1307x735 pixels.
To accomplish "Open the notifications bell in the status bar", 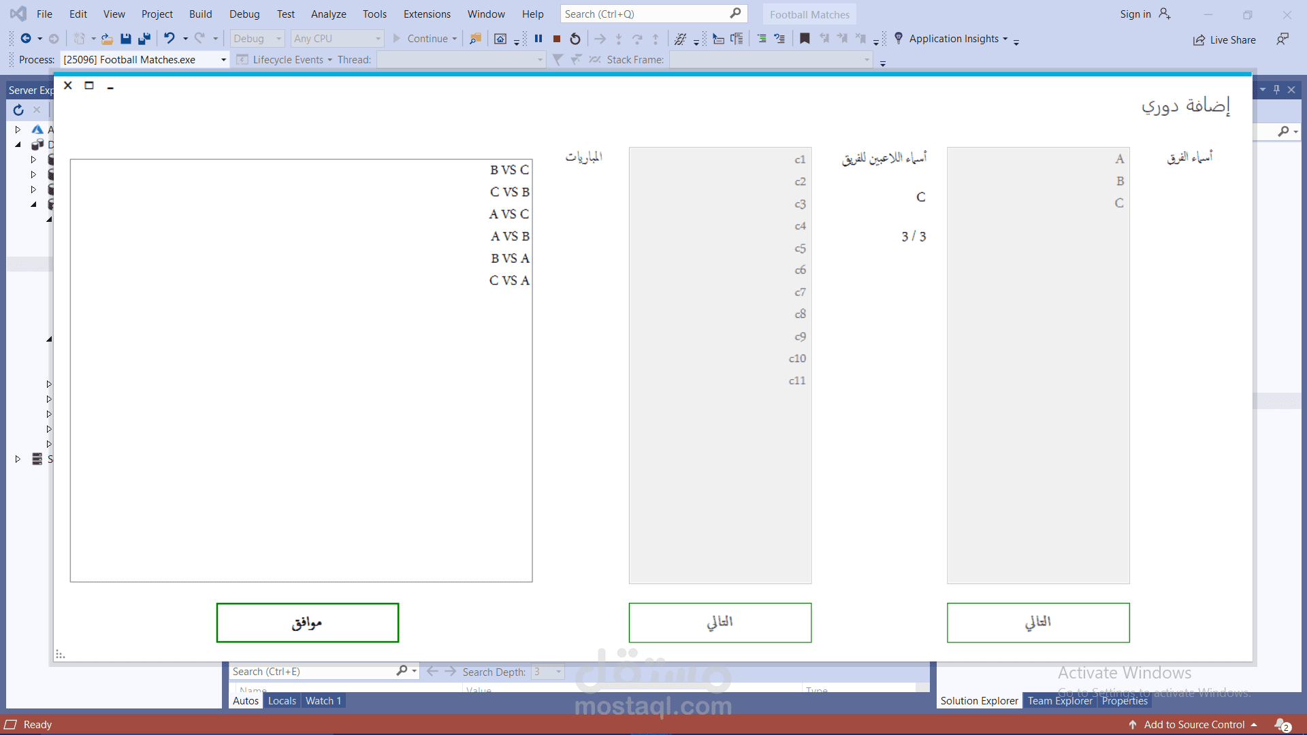I will (1282, 725).
